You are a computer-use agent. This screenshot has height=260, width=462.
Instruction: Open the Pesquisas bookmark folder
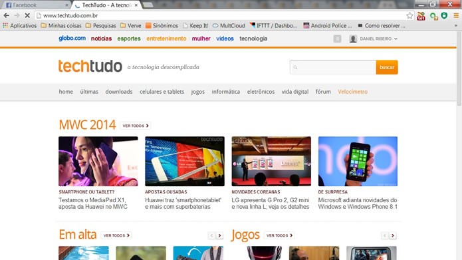pos(101,26)
